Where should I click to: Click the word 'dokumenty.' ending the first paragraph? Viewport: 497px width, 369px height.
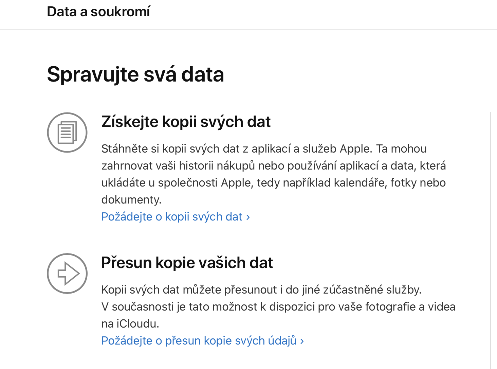point(131,199)
